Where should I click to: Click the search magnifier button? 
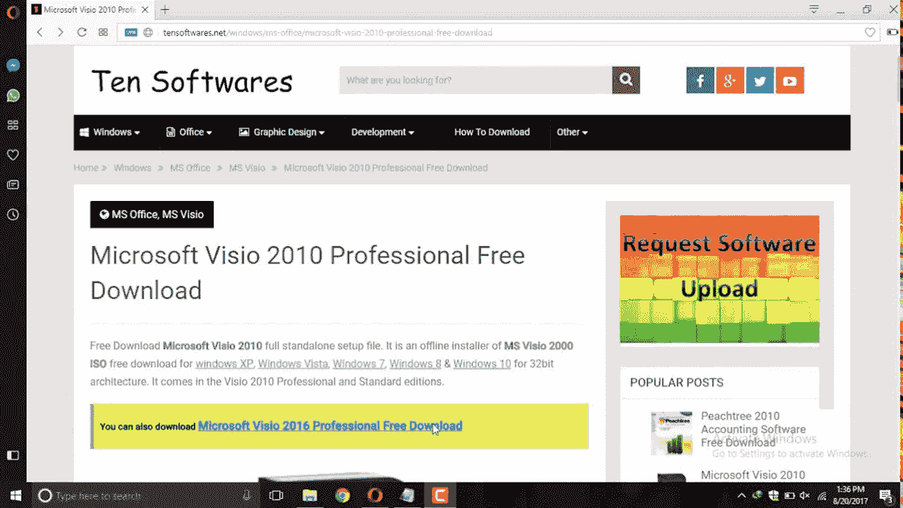pyautogui.click(x=626, y=80)
